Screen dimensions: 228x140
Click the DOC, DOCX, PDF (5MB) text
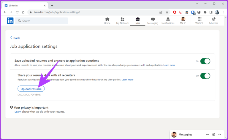coord(29,95)
